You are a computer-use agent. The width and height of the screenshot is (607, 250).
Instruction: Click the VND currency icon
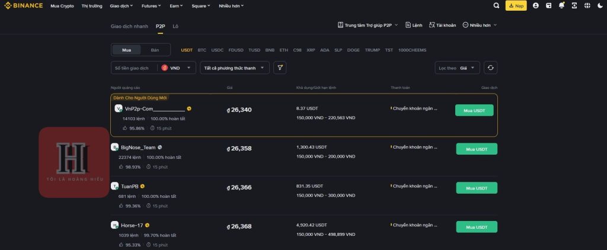click(165, 68)
